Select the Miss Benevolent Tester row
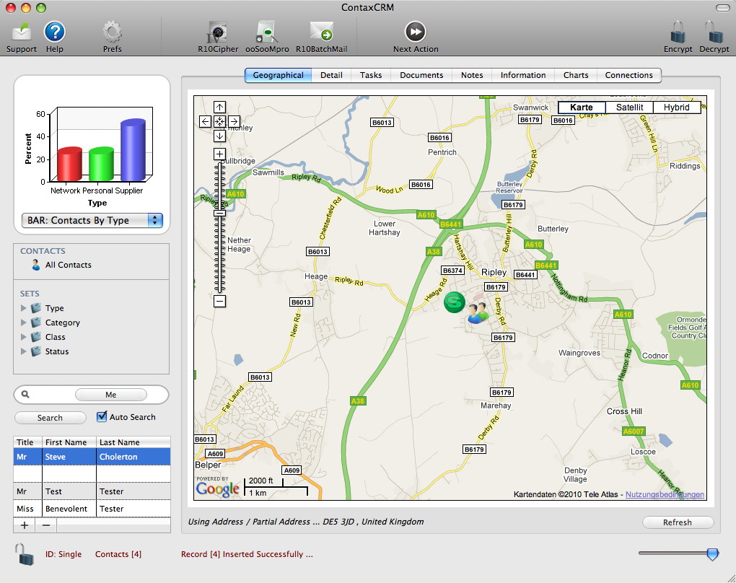 point(92,509)
